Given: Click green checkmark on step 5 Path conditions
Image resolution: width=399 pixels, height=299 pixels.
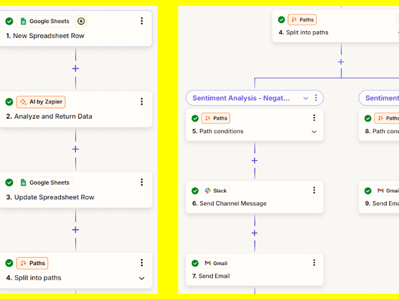Looking at the screenshot, I should 195,118.
